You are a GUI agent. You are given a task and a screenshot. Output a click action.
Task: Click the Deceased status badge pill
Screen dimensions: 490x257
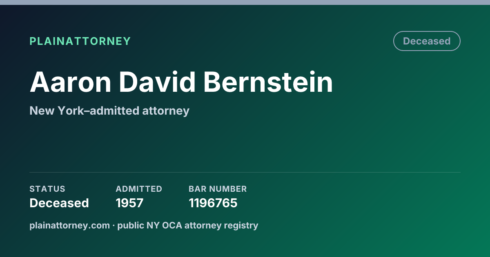pyautogui.click(x=427, y=41)
